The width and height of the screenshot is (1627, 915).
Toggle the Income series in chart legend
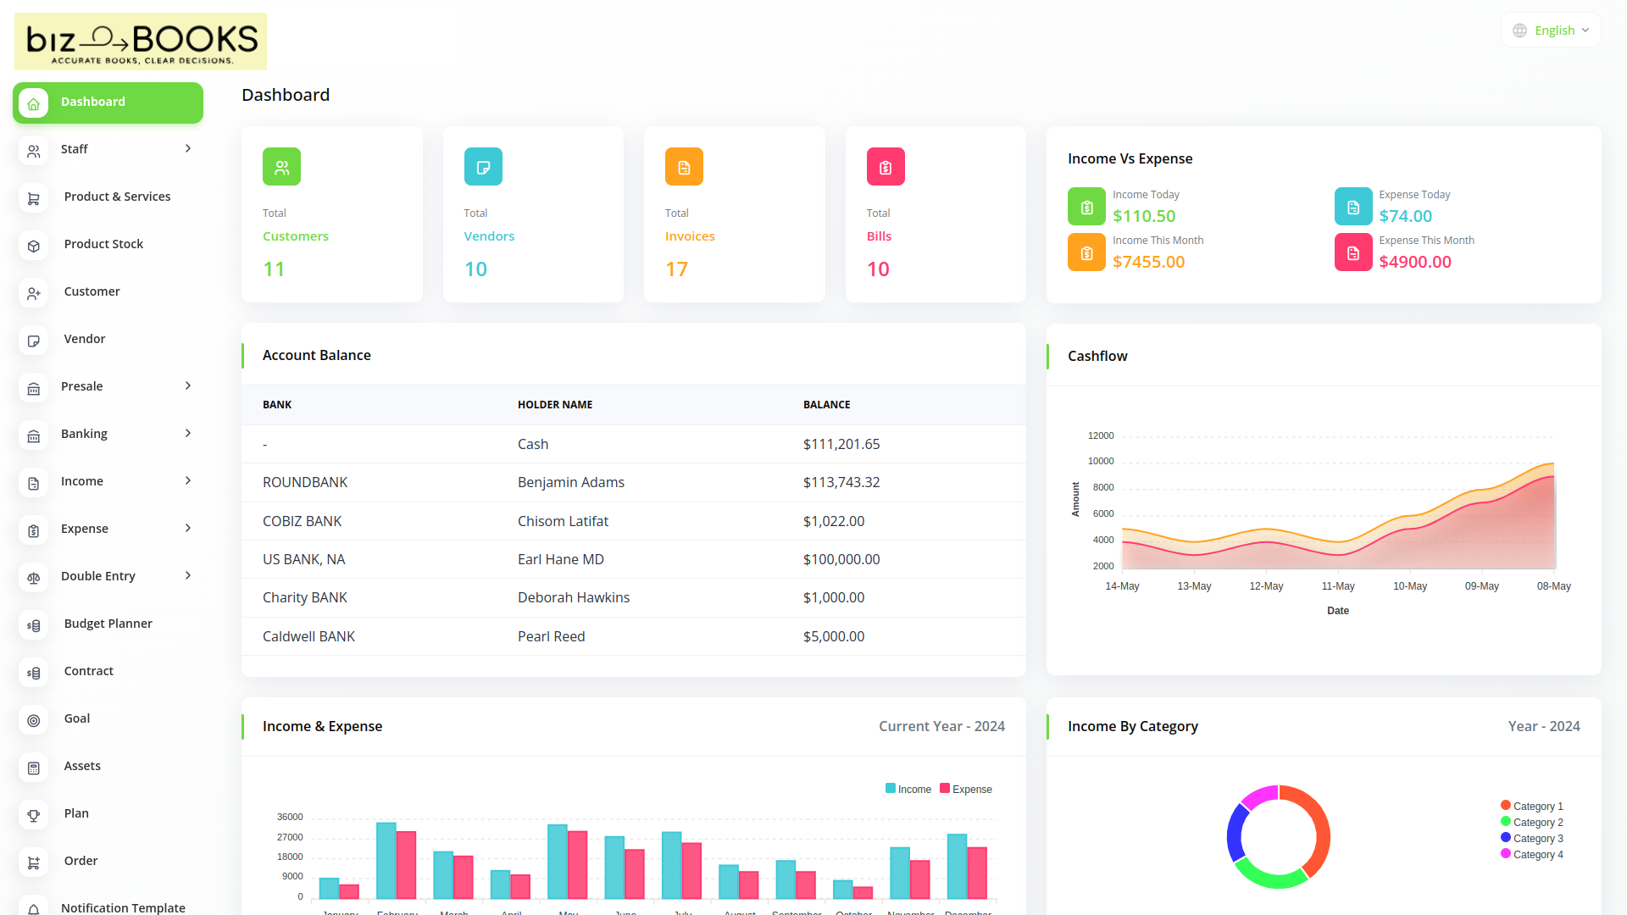[908, 789]
